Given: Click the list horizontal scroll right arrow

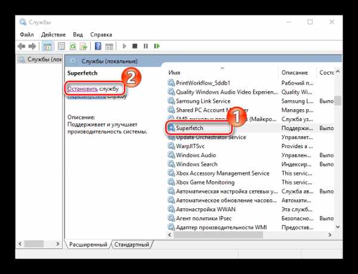Looking at the screenshot, I should (330, 235).
